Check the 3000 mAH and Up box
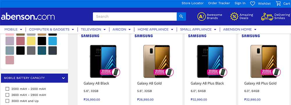The image size is (291, 105). click(7, 101)
